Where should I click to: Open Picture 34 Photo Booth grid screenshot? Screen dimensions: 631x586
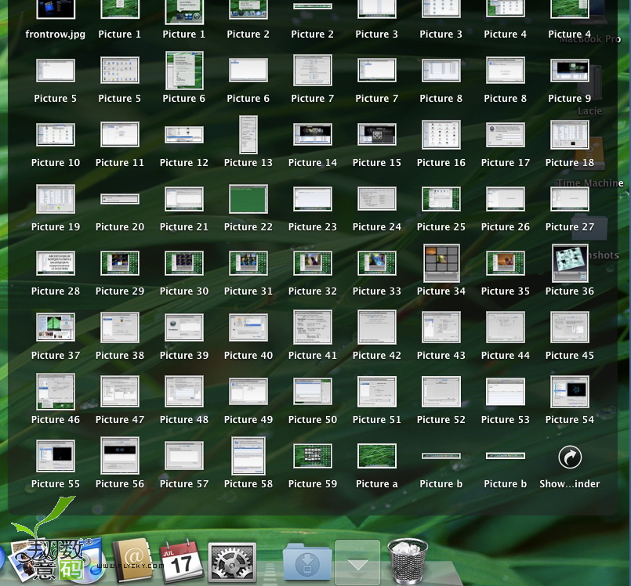(441, 263)
